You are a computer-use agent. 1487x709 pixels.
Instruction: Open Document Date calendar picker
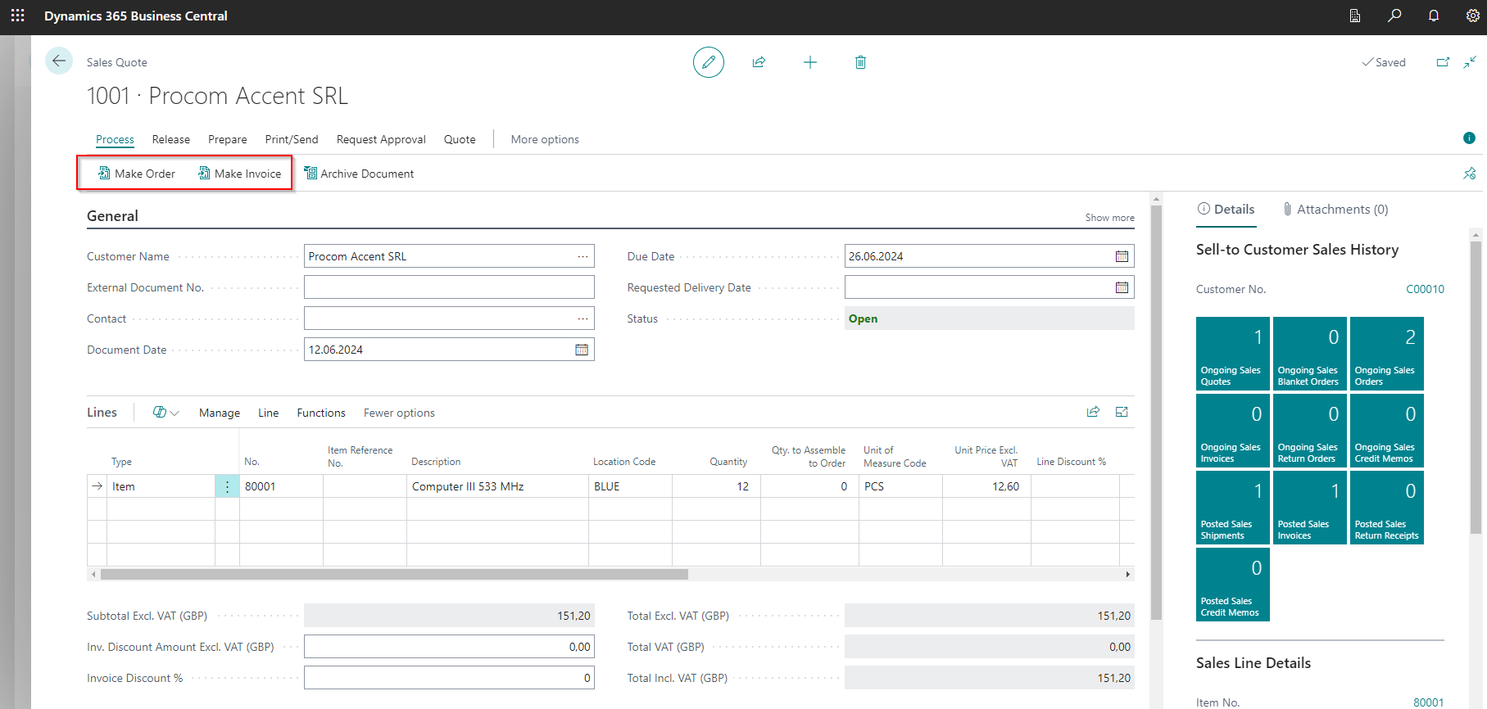point(582,350)
